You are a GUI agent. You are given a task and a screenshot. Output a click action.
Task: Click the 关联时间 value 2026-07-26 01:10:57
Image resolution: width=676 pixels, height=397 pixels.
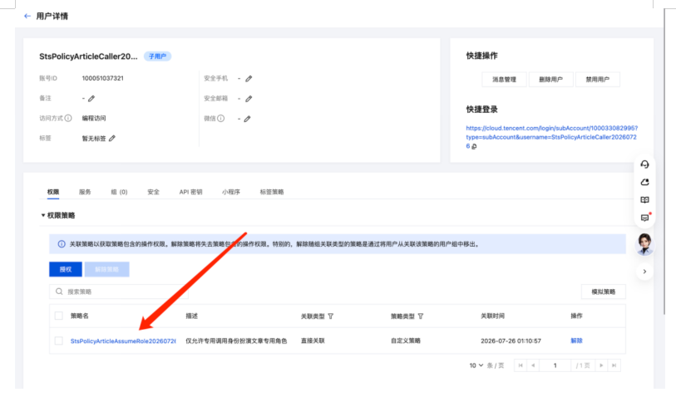point(511,341)
